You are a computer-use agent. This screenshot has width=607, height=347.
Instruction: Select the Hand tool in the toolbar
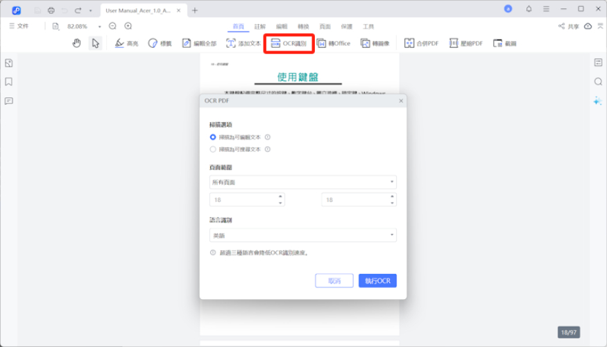coord(76,43)
